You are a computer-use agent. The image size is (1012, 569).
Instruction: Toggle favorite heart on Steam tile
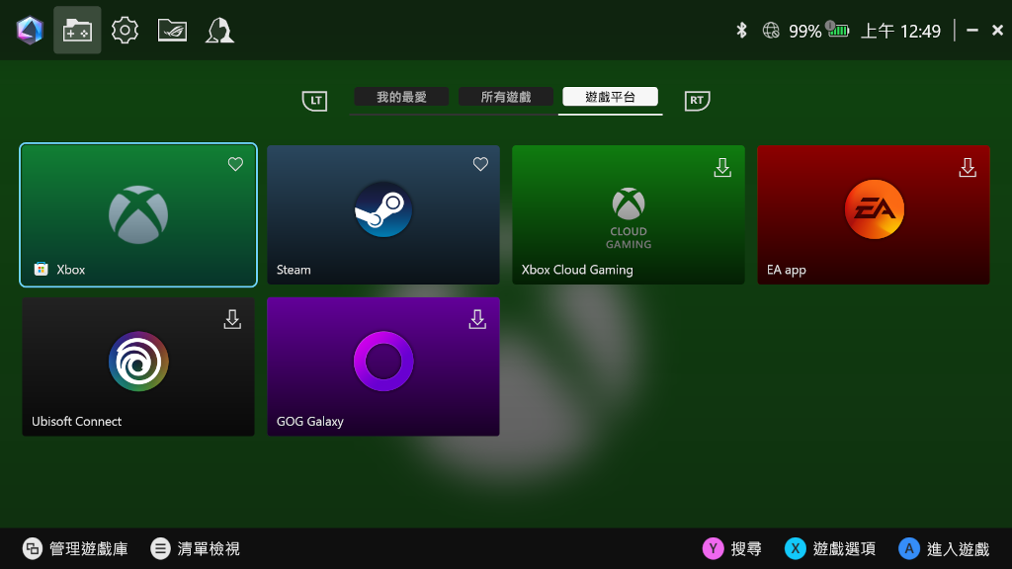point(480,164)
